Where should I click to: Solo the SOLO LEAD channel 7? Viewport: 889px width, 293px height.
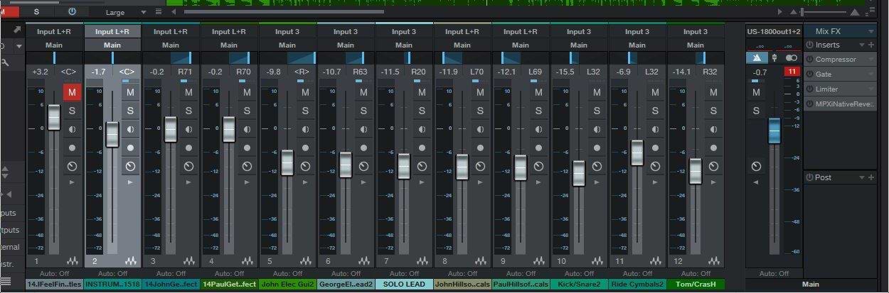(x=422, y=111)
